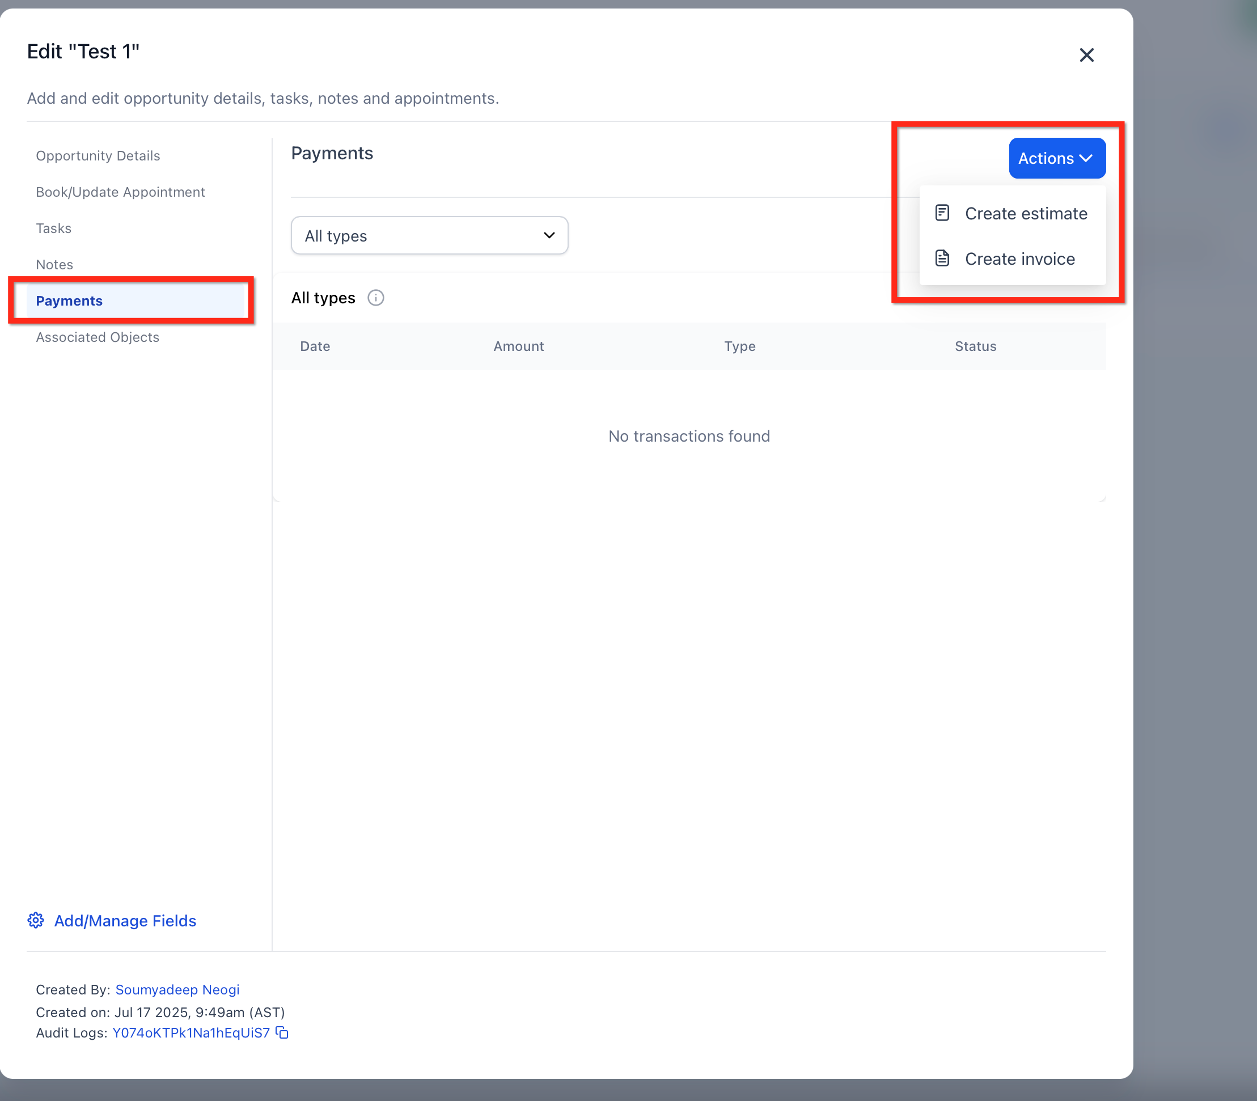1257x1101 pixels.
Task: Click the gear icon for Add/Manage Fields
Action: pyautogui.click(x=36, y=920)
